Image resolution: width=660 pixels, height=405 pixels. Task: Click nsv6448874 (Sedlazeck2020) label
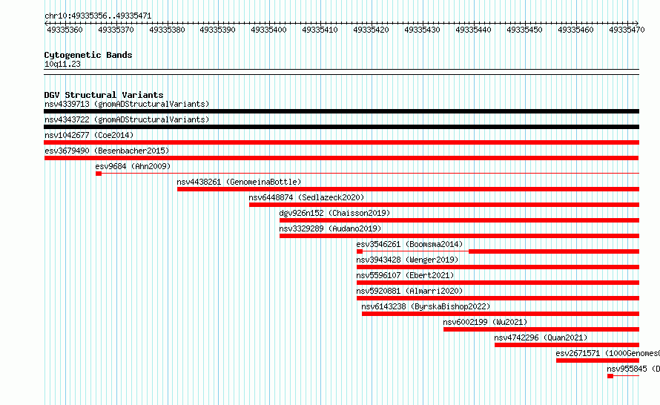306,197
